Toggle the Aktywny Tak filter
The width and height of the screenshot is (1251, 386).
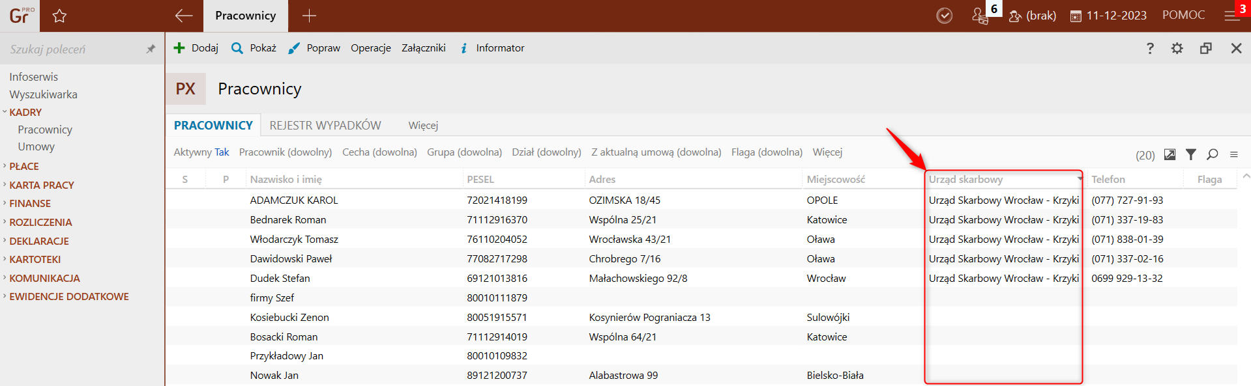(x=201, y=152)
